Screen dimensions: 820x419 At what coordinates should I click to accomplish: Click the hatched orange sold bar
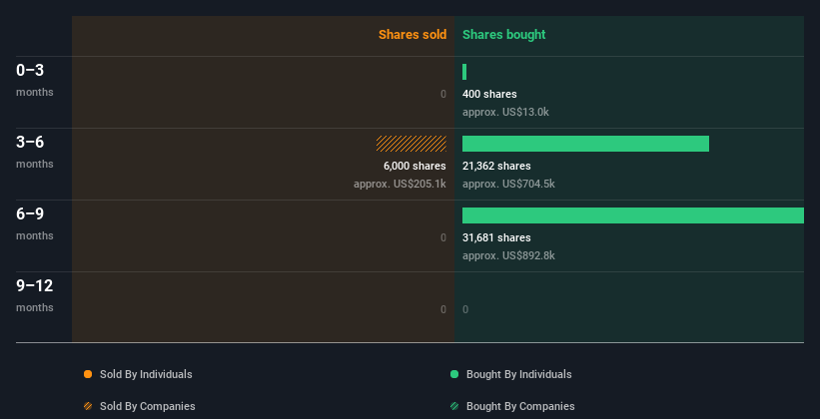pyautogui.click(x=411, y=144)
